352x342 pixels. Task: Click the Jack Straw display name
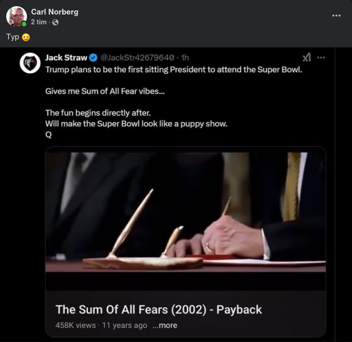[x=66, y=58]
